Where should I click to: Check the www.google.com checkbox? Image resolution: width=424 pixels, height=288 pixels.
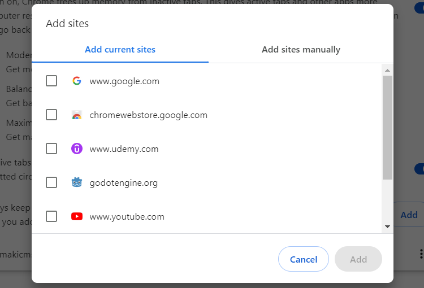pos(51,81)
